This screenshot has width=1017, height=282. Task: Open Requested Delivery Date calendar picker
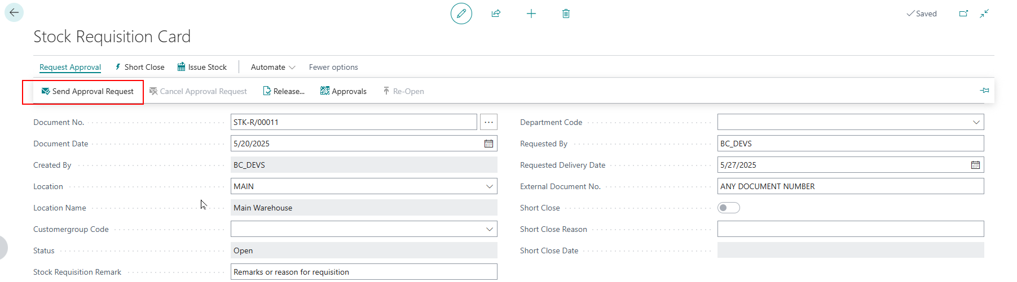[x=975, y=165]
